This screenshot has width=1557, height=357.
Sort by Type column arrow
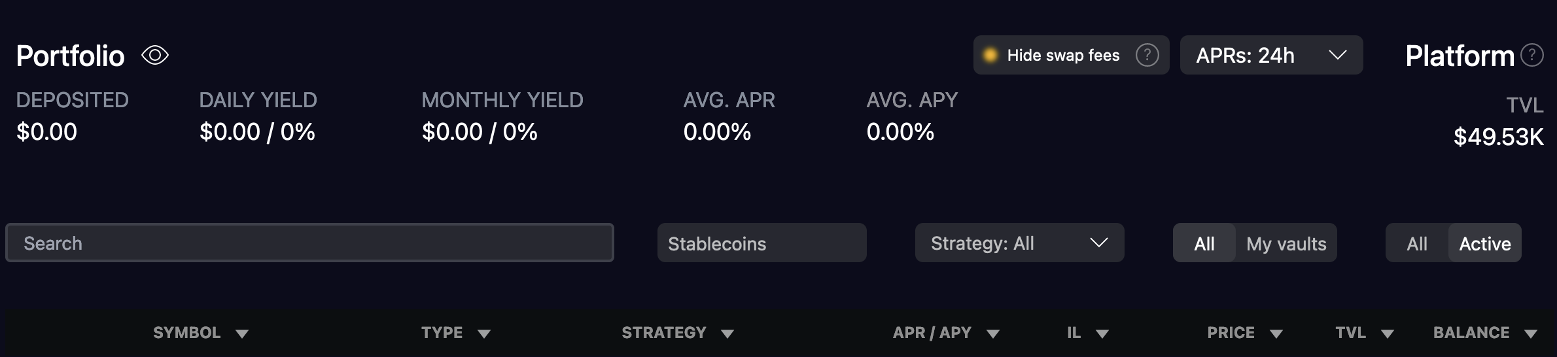[484, 334]
